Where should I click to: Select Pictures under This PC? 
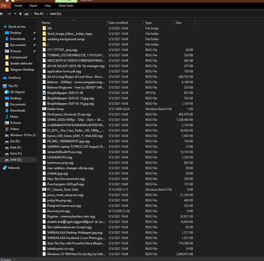16,123
